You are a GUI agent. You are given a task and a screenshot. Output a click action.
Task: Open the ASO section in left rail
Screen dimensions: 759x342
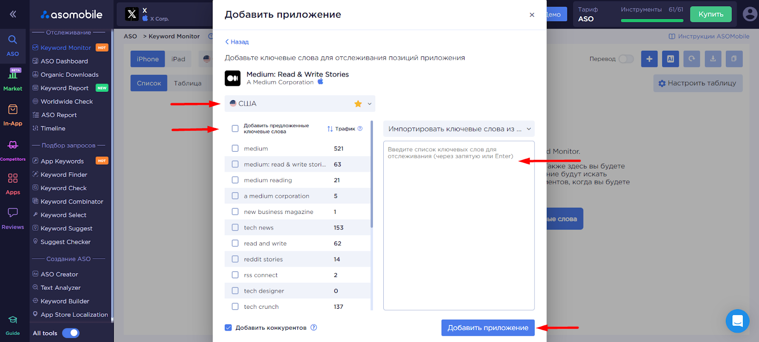pos(13,45)
